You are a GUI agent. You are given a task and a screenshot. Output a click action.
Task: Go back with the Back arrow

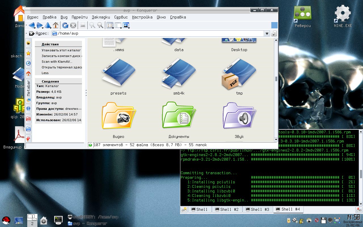(31, 25)
